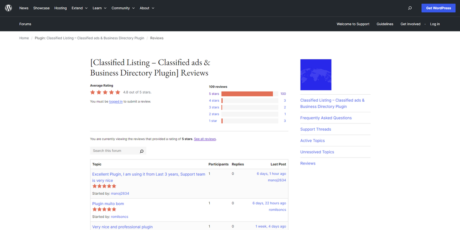Go to Forums in the subheader

pos(25,24)
